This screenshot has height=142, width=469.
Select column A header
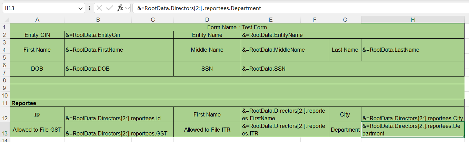point(37,20)
